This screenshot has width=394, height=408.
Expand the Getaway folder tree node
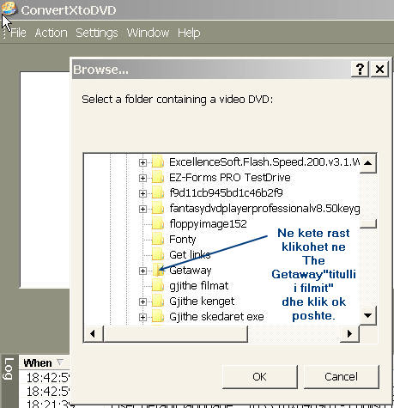coord(142,271)
